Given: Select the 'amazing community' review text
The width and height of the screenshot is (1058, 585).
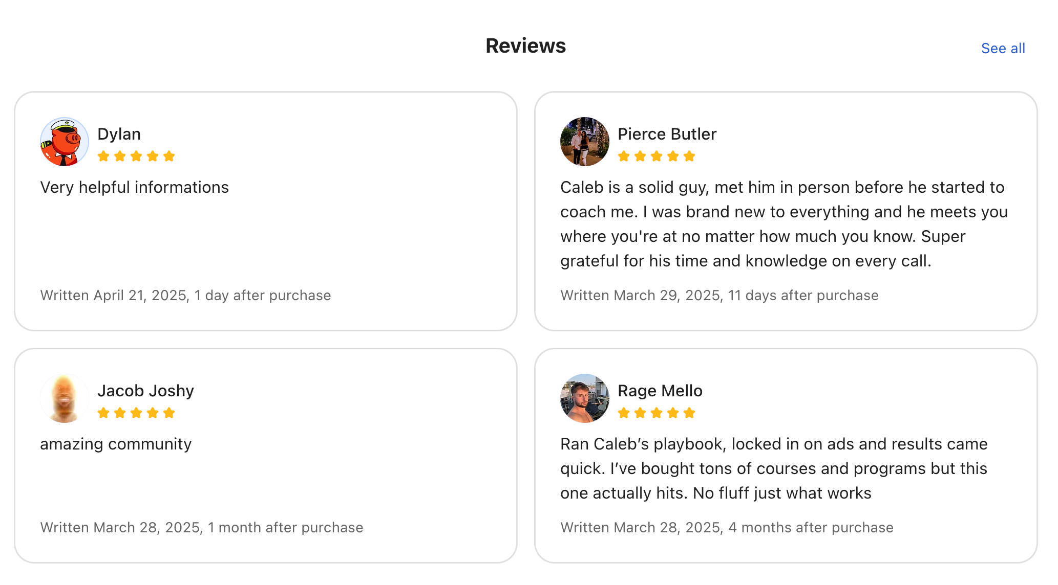Looking at the screenshot, I should click(x=115, y=443).
